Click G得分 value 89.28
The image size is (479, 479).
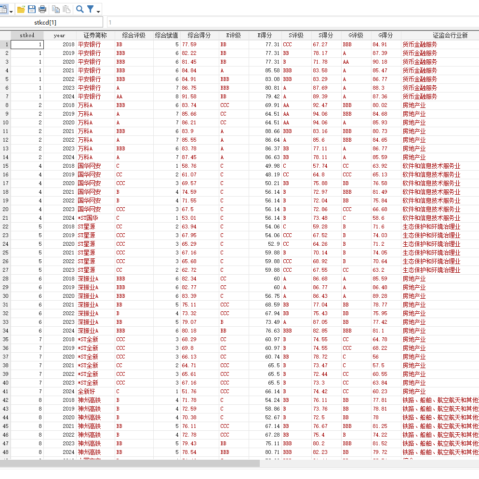380,296
